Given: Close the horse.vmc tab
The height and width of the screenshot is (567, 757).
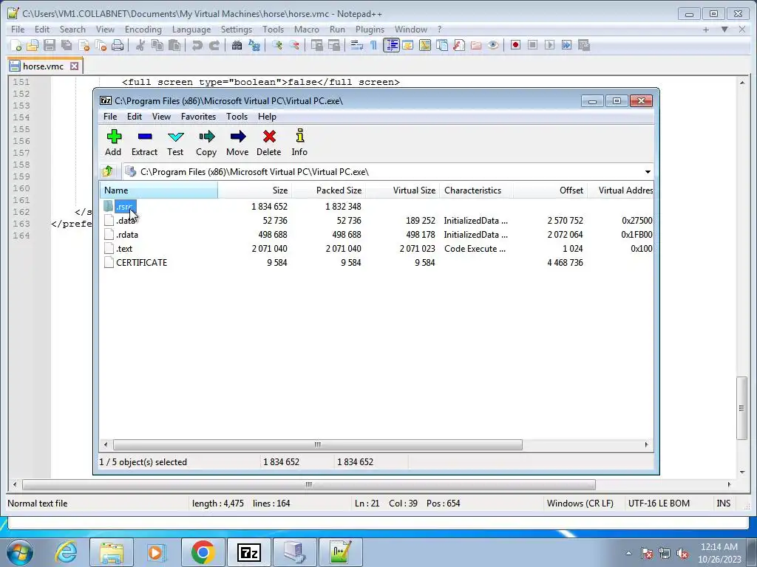Looking at the screenshot, I should 75,66.
